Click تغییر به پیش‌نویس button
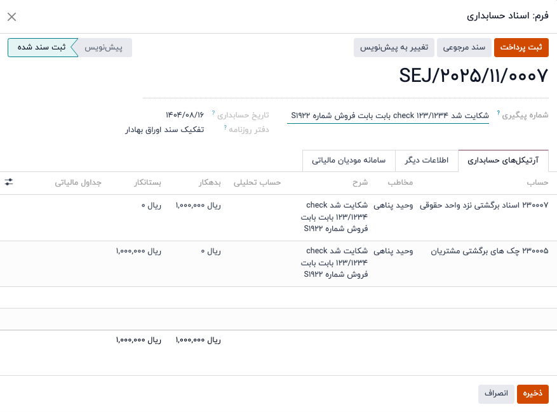Viewport: 557px width, 412px height. click(396, 48)
